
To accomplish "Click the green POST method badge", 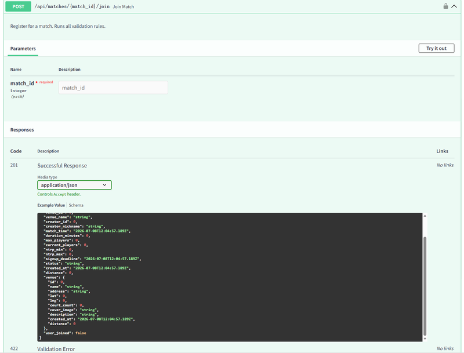I will click(x=18, y=6).
